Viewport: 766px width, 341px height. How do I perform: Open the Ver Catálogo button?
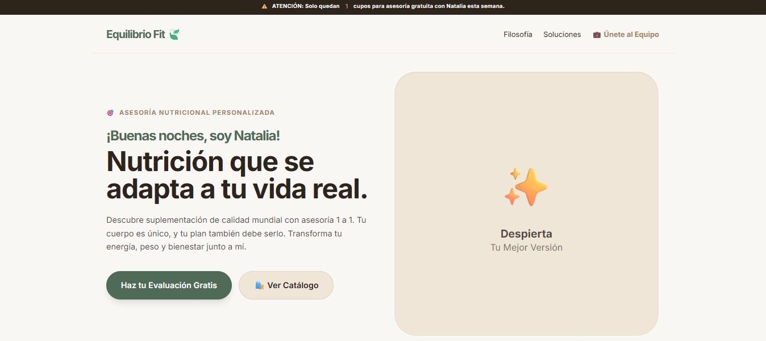click(x=286, y=285)
